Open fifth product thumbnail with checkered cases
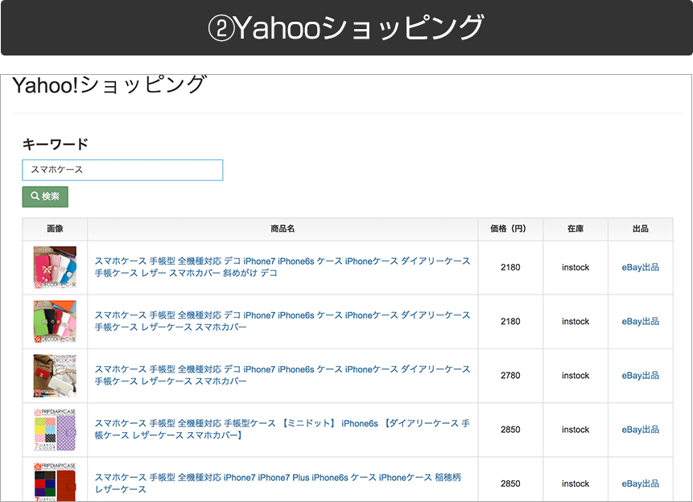This screenshot has height=502, width=693. (x=55, y=483)
